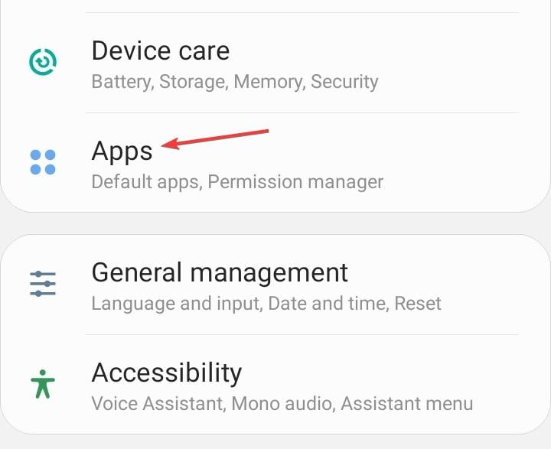Tap the bottom-right blue dot of Apps icon
Viewport: 551px width, 449px height.
coord(51,170)
